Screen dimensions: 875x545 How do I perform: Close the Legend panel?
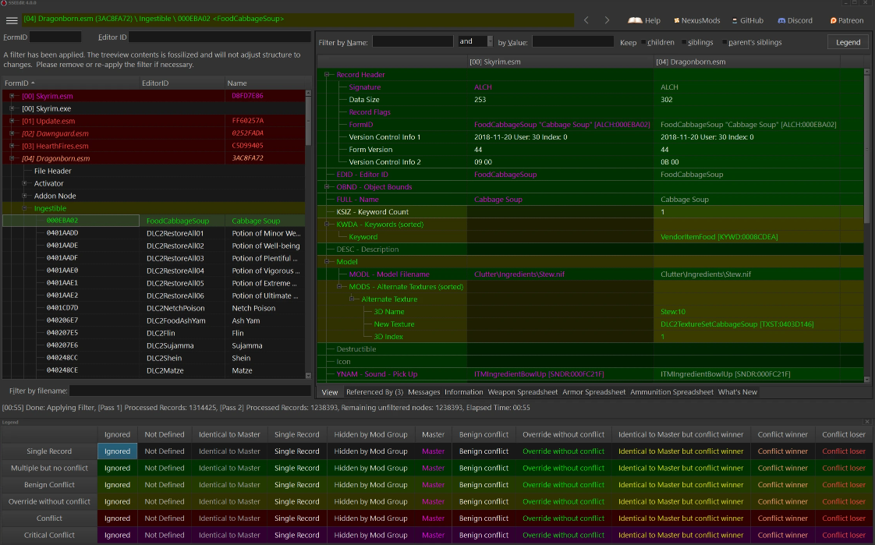click(x=867, y=422)
